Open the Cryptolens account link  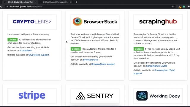[26, 51]
